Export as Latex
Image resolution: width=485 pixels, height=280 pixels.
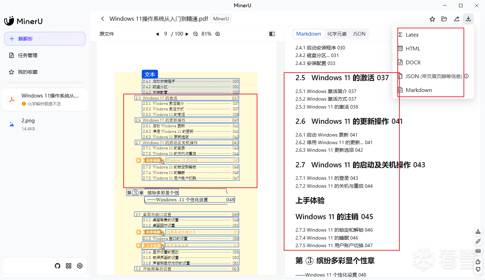point(433,35)
